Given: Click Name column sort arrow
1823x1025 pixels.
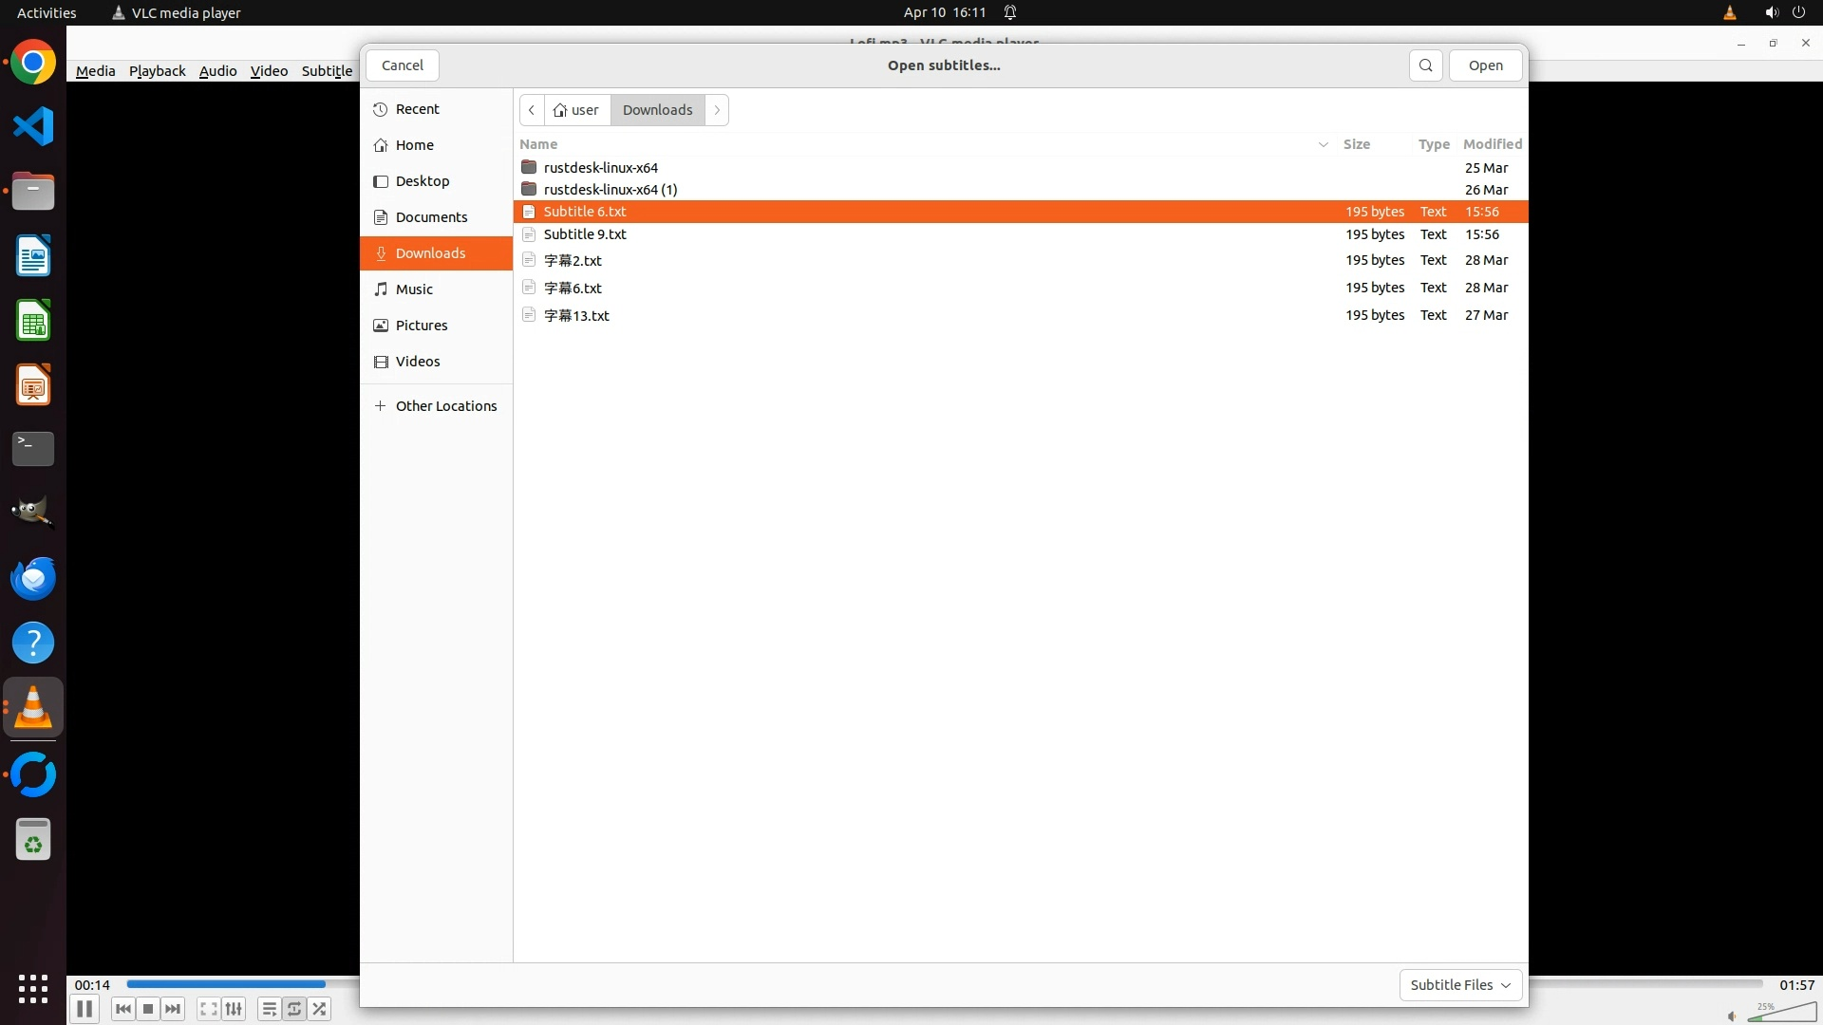Looking at the screenshot, I should coord(1323,144).
